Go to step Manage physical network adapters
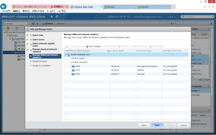Image resolution: width=216 pixels, height=135 pixels. [43, 50]
